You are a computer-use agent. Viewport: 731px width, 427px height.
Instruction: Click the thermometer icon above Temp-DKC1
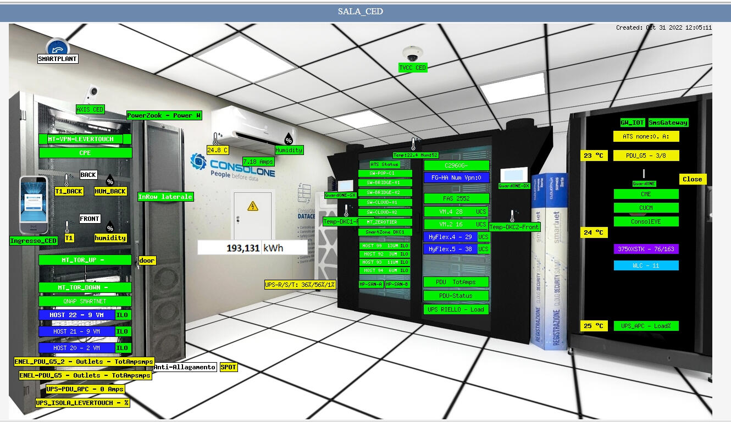[347, 211]
